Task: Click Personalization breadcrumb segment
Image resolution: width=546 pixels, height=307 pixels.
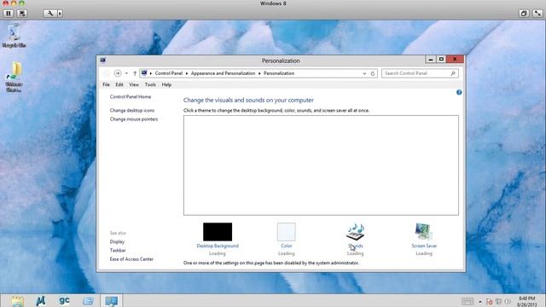Action: [279, 73]
